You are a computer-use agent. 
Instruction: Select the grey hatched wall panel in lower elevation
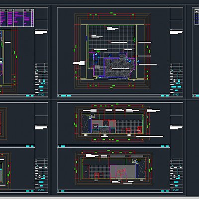123,172
